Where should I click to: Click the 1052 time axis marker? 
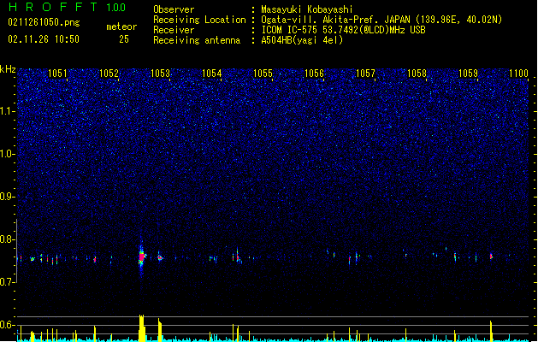tap(109, 73)
